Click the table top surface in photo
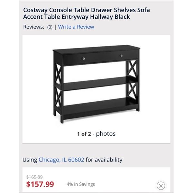The image size is (193, 193). (96, 50)
